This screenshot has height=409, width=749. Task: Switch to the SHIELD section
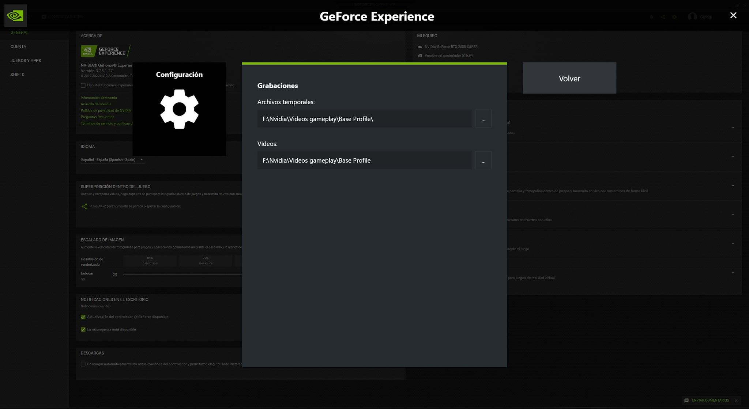17,74
